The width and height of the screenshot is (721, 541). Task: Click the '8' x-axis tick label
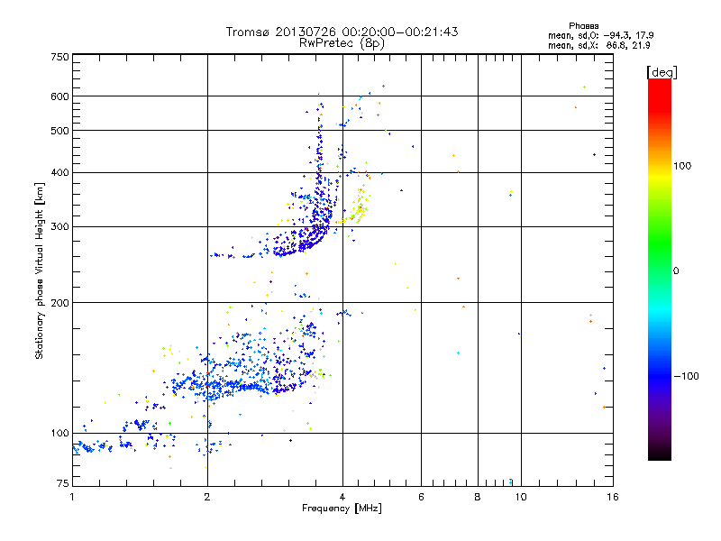tap(478, 497)
